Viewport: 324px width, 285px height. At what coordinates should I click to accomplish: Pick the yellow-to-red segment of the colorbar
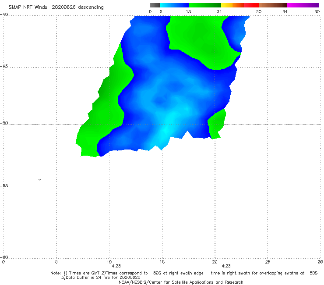coord(240,5)
